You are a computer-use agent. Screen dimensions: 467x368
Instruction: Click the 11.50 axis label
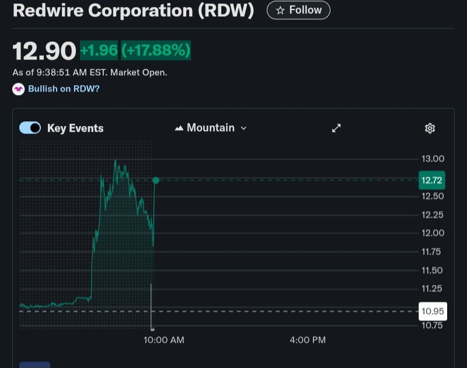[432, 270]
